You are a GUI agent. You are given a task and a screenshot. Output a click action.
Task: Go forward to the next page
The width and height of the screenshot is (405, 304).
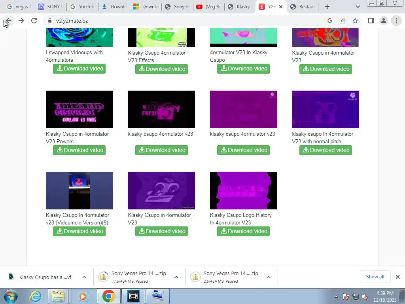21,21
